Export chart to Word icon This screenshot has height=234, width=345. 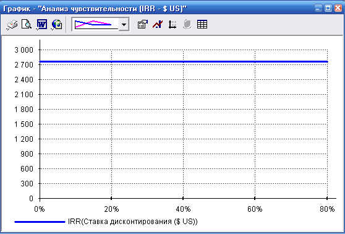point(41,24)
